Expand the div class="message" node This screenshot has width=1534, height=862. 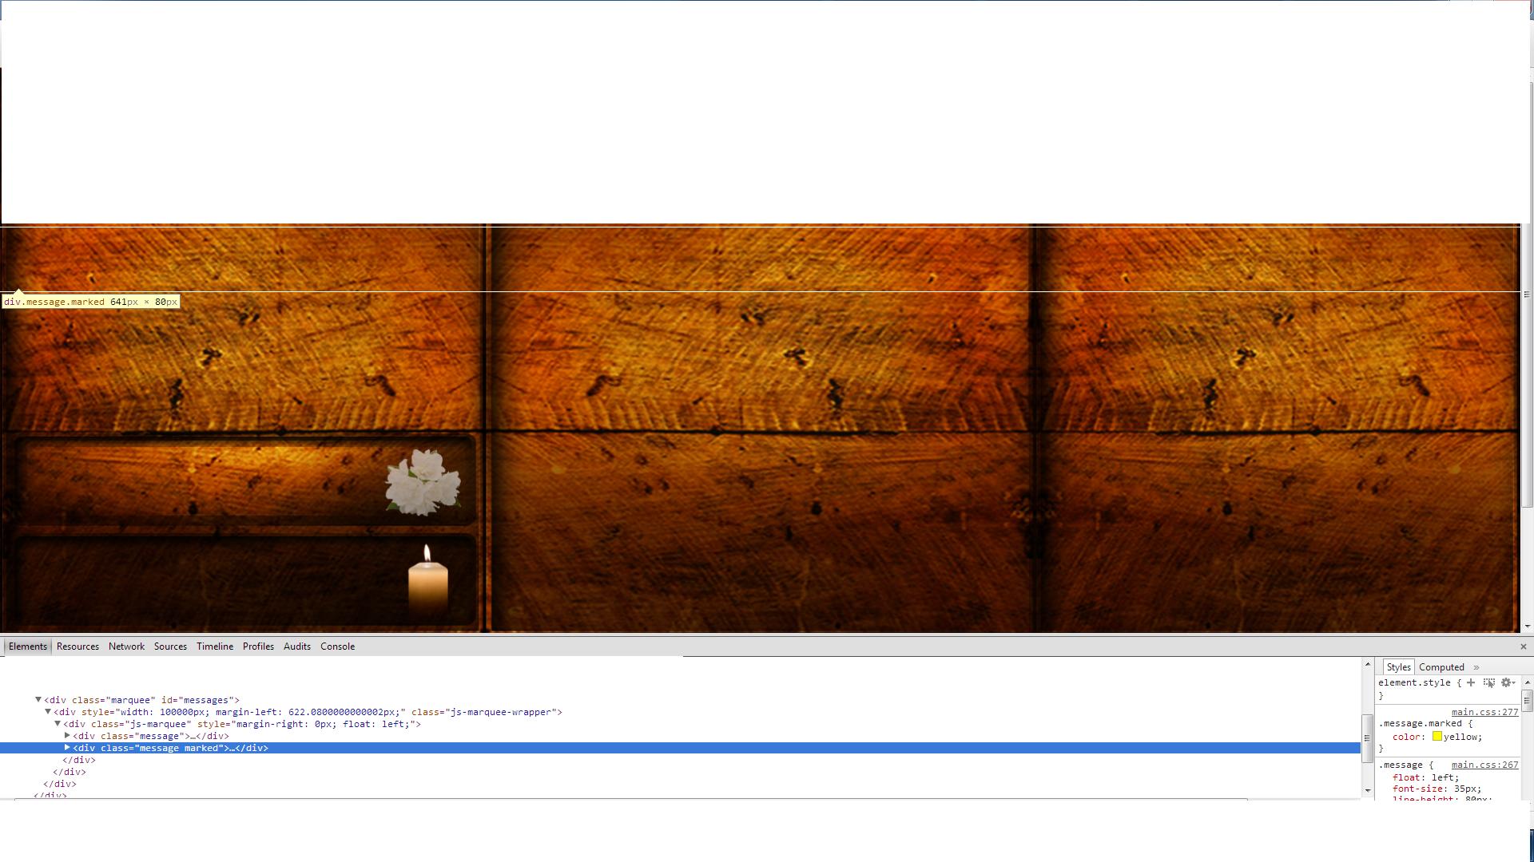[x=67, y=736]
